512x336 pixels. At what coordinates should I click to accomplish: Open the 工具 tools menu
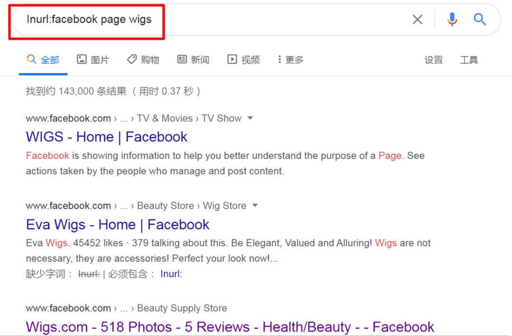tap(468, 59)
